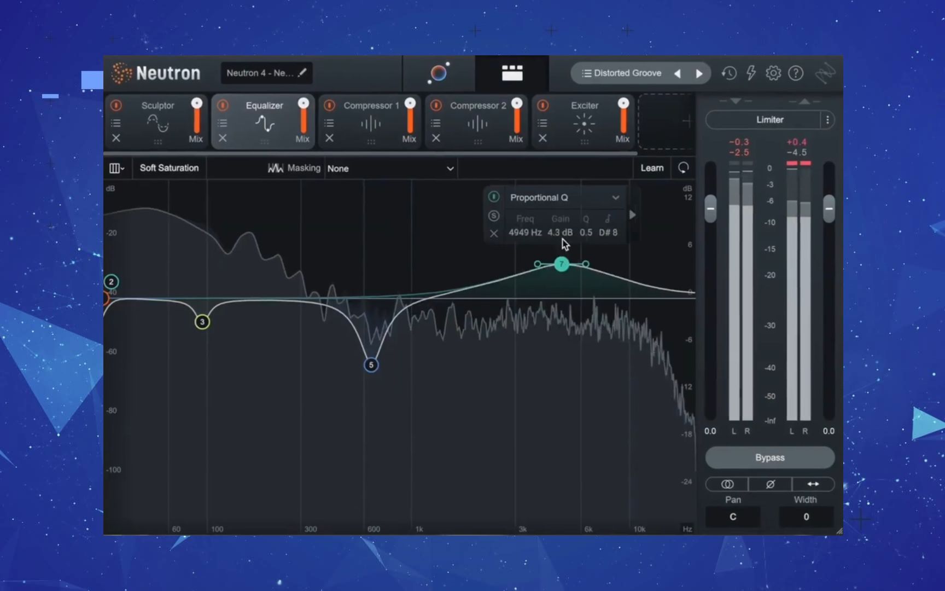Expand band 7 popup with right arrow
The width and height of the screenshot is (945, 591).
633,215
